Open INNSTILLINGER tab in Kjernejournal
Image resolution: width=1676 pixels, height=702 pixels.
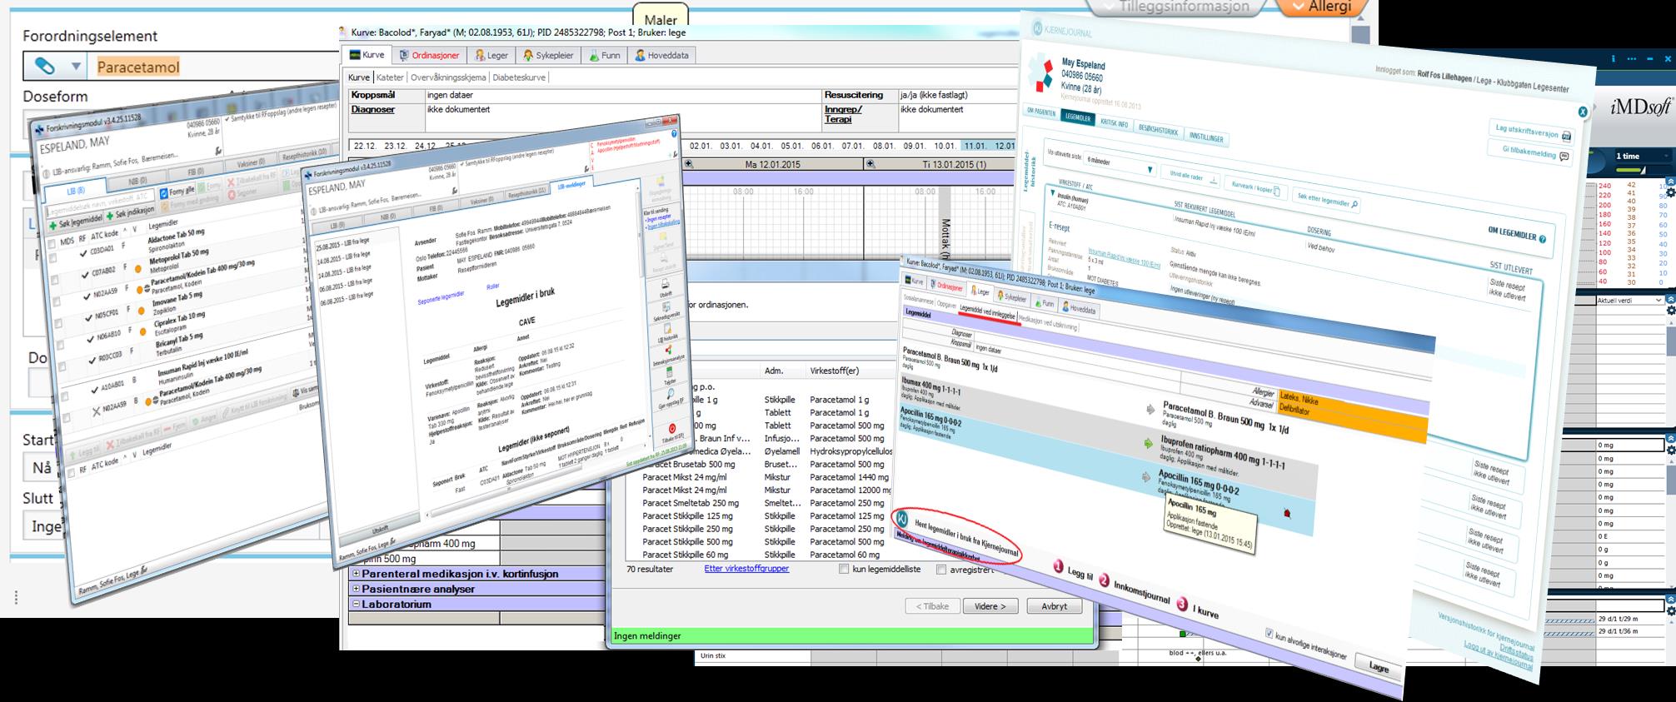[1206, 137]
